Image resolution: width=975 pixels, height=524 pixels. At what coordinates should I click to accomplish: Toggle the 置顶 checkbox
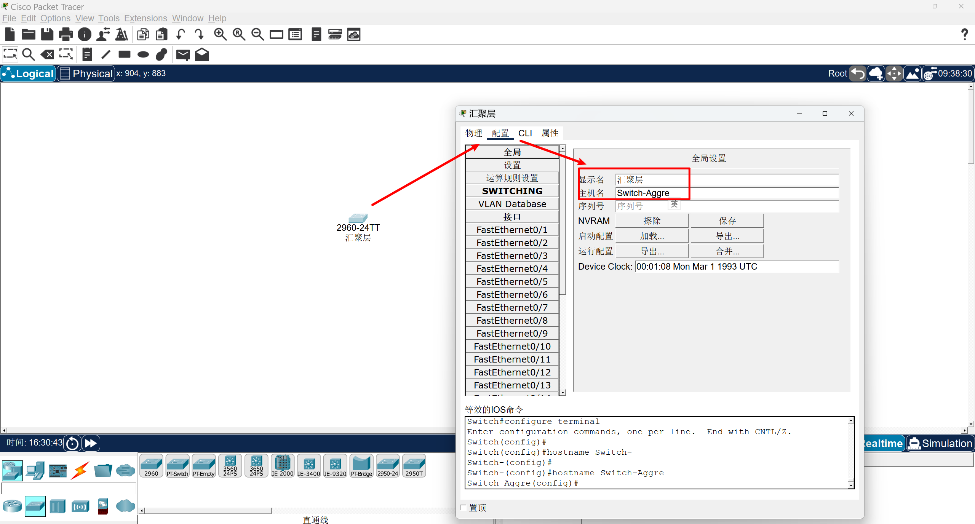coord(464,507)
